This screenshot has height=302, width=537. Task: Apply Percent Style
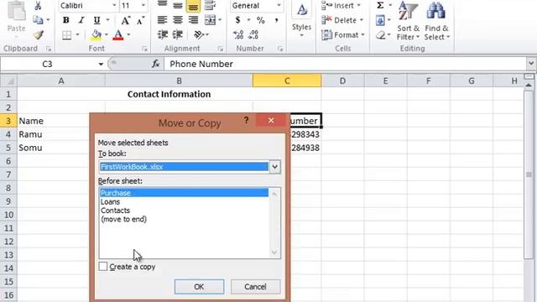click(261, 20)
